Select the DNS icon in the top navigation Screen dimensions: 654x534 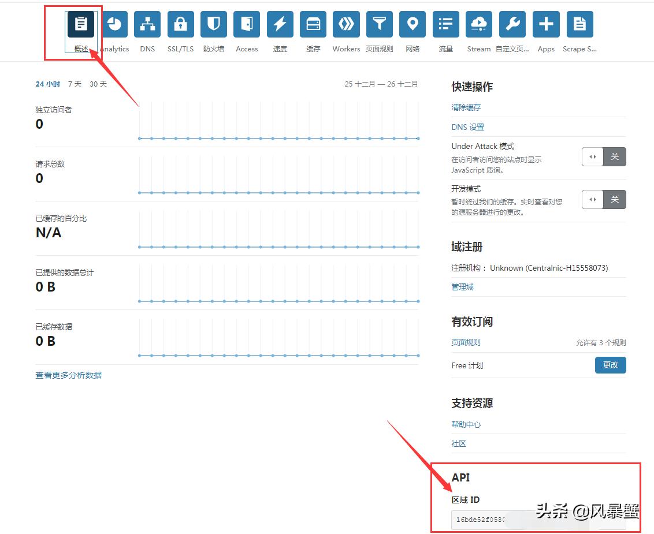[147, 24]
